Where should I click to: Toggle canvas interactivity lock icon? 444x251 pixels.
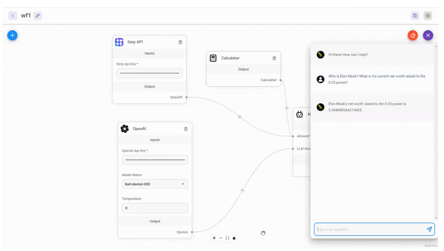(x=234, y=238)
